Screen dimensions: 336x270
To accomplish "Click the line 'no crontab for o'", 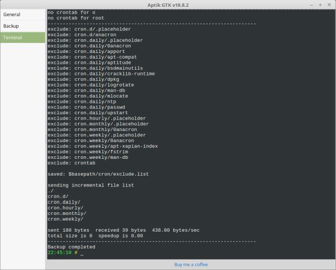I will (x=71, y=13).
